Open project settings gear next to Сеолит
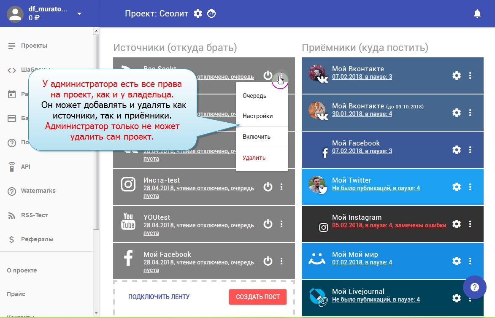This screenshot has width=495, height=318. point(198,13)
